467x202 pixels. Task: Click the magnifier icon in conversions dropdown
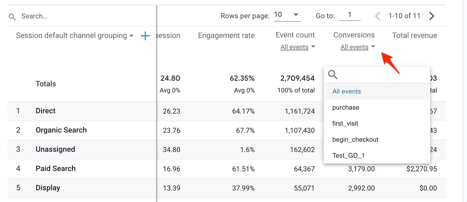coord(332,75)
